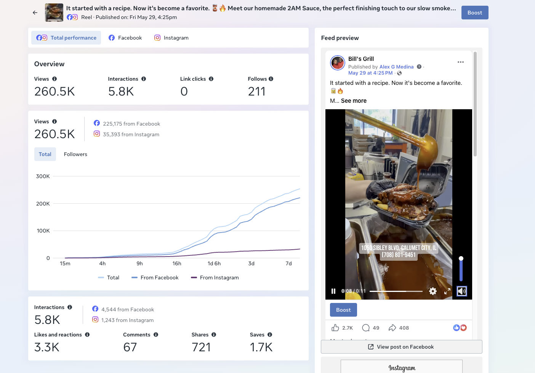Expand caption with See more
Image resolution: width=535 pixels, height=373 pixels.
[354, 101]
